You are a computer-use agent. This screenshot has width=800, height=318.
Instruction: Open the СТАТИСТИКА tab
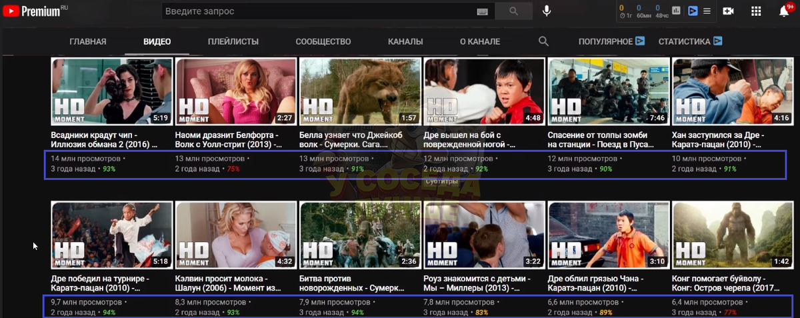click(684, 41)
